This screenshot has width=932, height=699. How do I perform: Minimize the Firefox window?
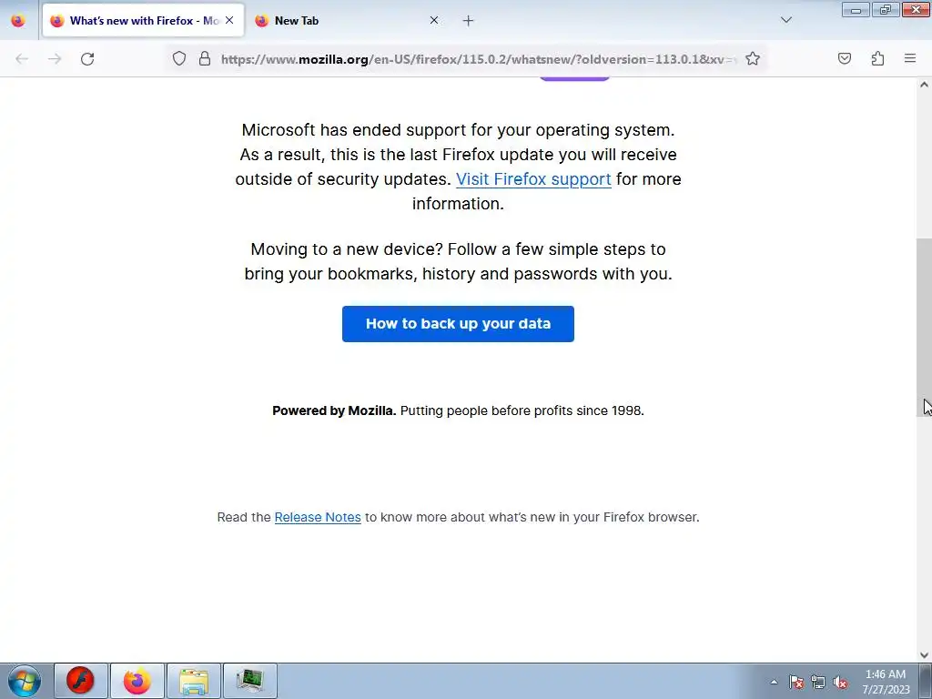point(856,9)
